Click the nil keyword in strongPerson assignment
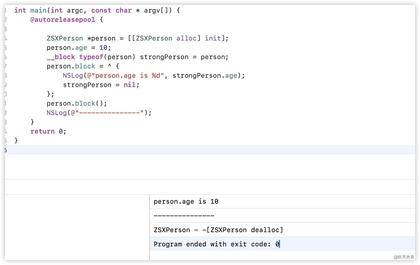 point(129,85)
